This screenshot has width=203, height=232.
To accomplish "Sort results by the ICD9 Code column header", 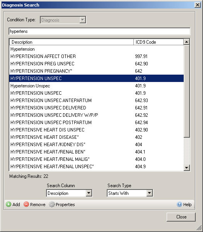I will point(159,42).
